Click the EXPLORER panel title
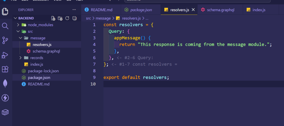This screenshot has width=284, height=126. click(x=26, y=10)
